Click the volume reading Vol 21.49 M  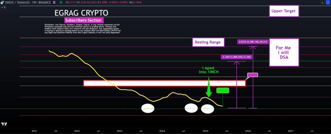point(135,2)
